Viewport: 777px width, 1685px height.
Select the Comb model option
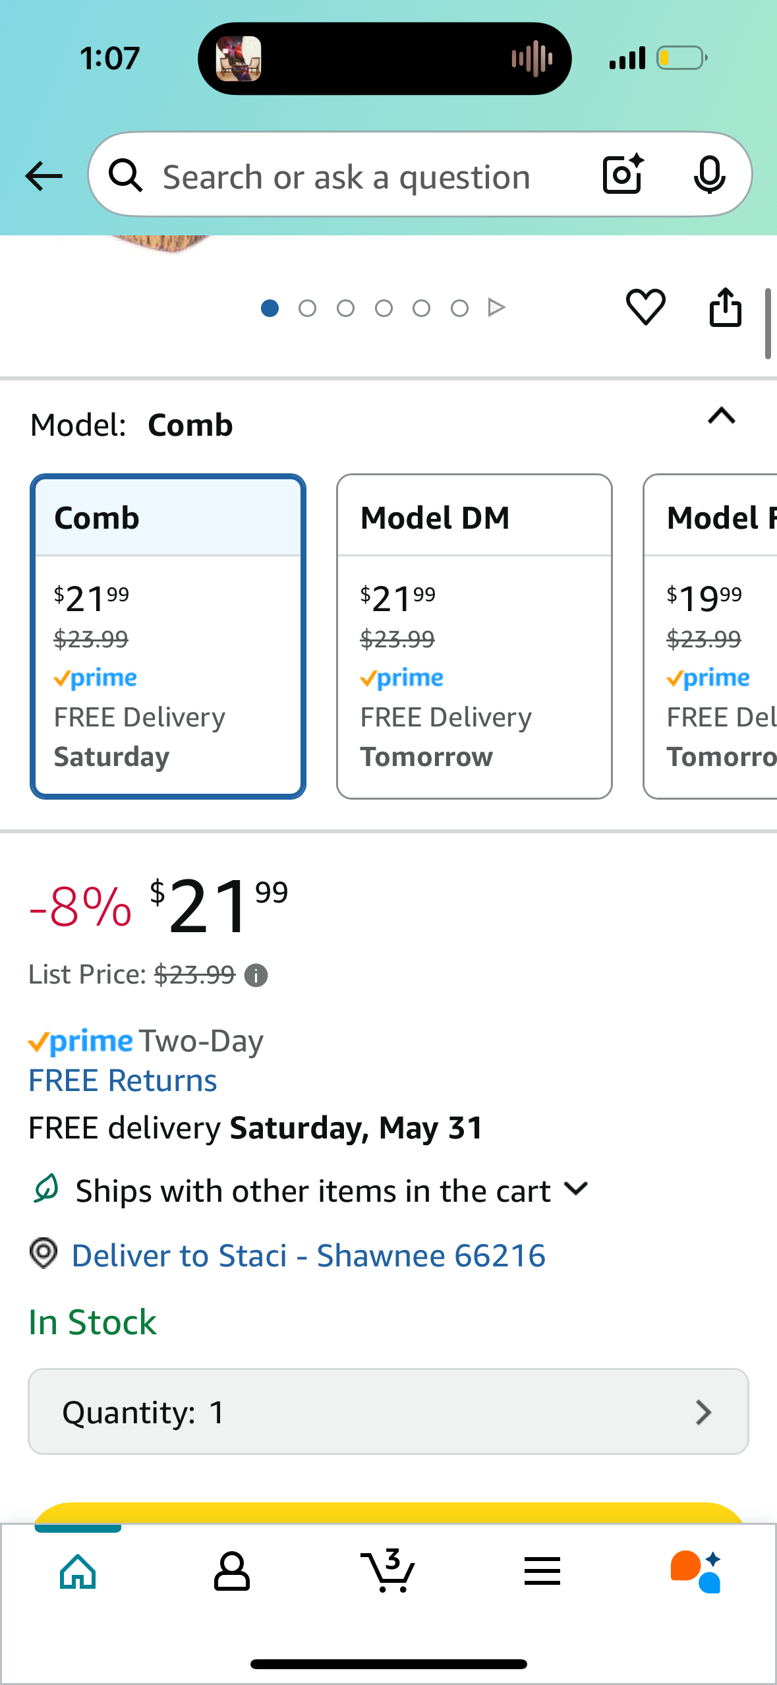tap(167, 636)
